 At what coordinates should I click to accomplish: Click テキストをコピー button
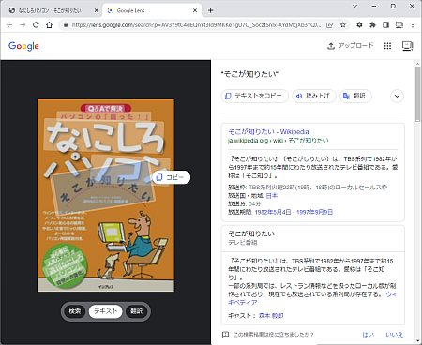(255, 96)
